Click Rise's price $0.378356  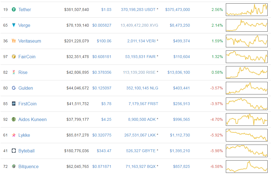(x=102, y=73)
